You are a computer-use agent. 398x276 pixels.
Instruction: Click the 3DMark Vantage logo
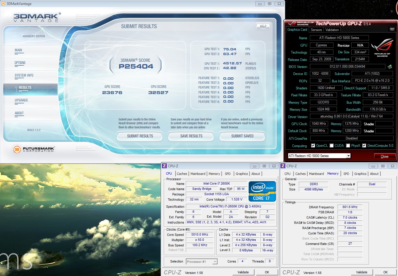tap(37, 17)
